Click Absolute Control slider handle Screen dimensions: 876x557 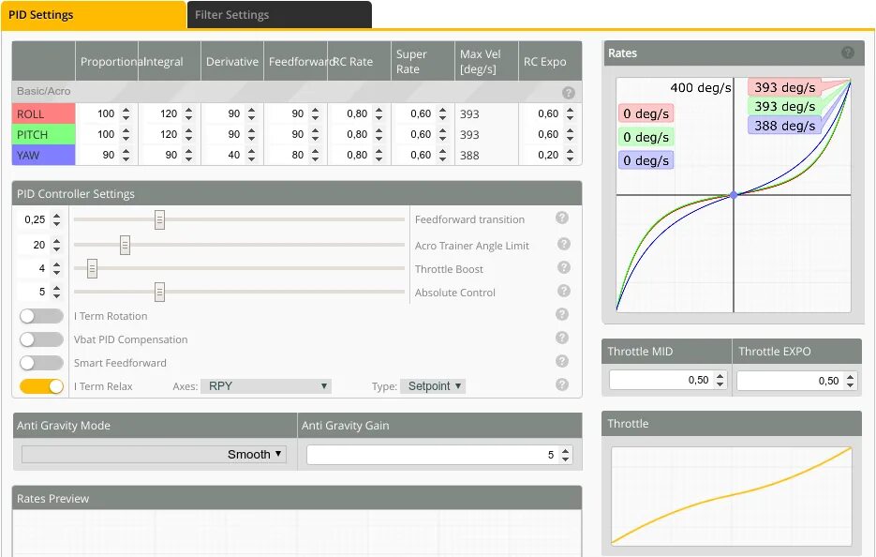160,292
